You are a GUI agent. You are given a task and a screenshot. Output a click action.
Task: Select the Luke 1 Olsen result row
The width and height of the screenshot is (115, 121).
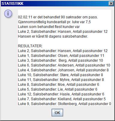pyautogui.click(x=61, y=56)
